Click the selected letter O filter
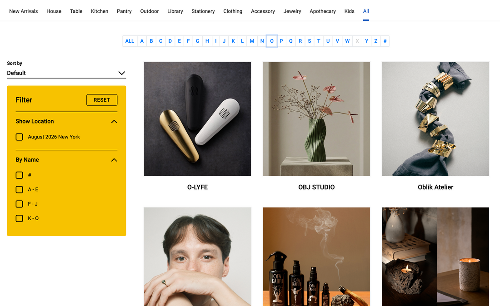 (x=272, y=41)
